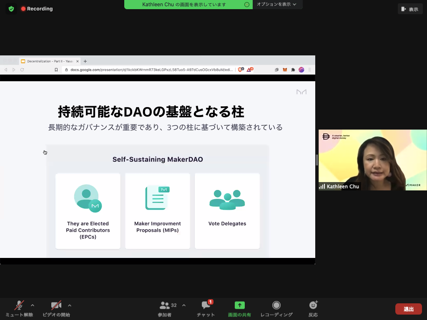Click the browser profile avatar icon
The image size is (427, 320).
[301, 70]
